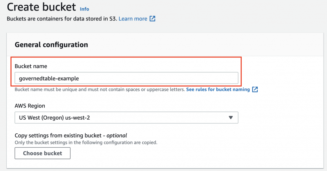
Task: Click the Only the bucket settings note
Action: [x=86, y=142]
